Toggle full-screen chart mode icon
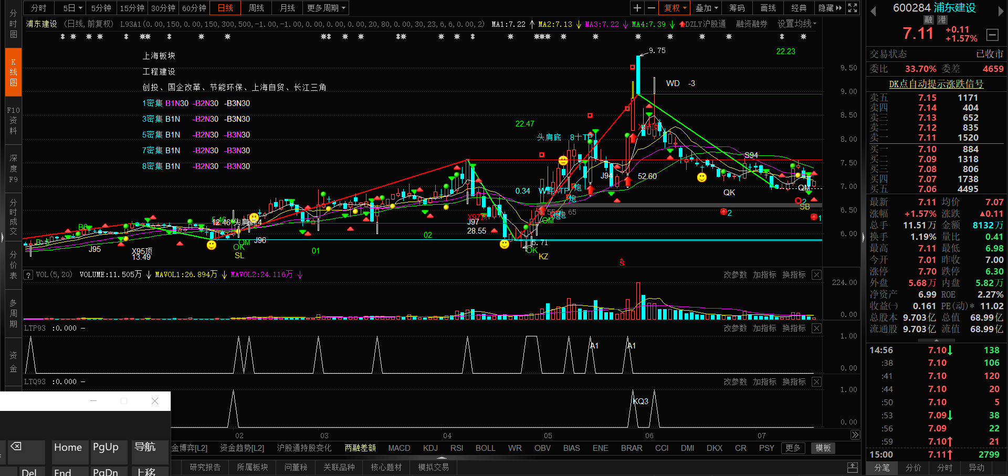This screenshot has width=1008, height=476. (x=853, y=8)
